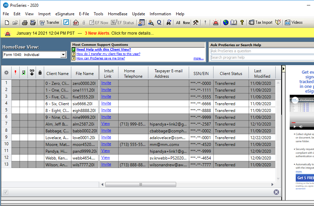Click the None selection toolbar button
This screenshot has height=206, width=314.
coord(186,23)
